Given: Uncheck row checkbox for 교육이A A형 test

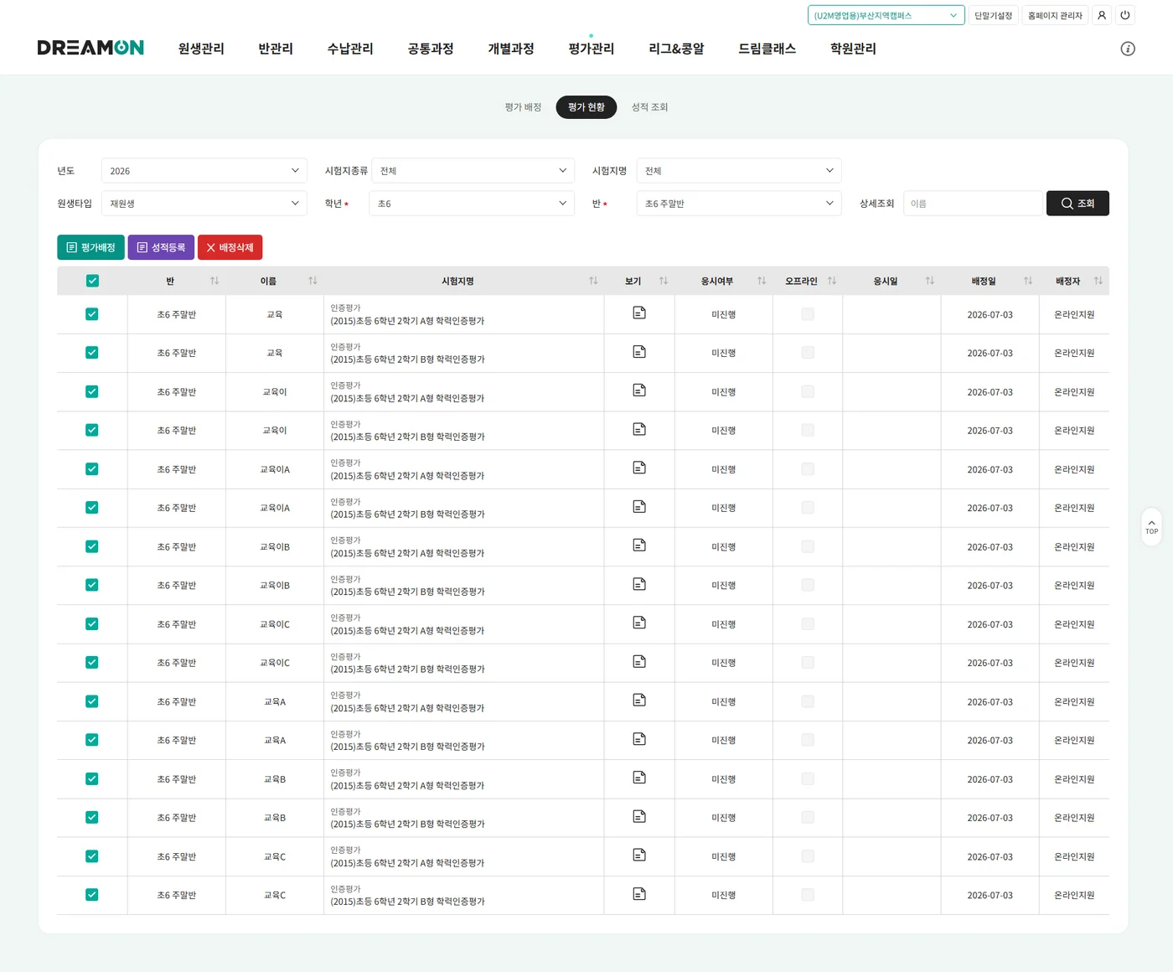Looking at the screenshot, I should (92, 469).
